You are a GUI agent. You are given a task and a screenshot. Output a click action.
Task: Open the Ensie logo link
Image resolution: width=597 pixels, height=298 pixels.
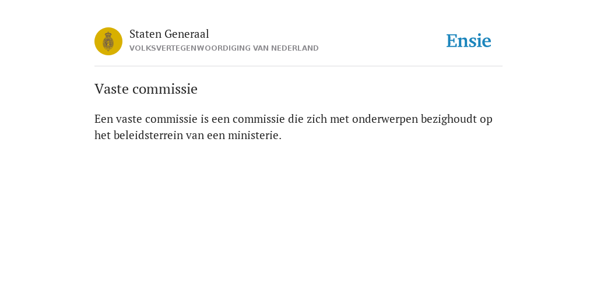469,41
